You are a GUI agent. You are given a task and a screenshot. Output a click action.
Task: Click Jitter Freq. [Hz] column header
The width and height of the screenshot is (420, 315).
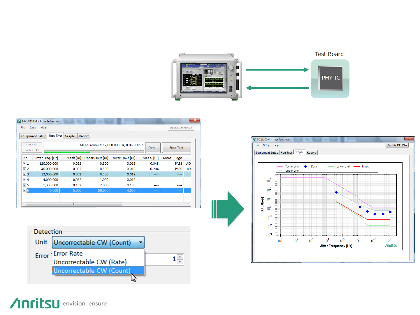46,158
